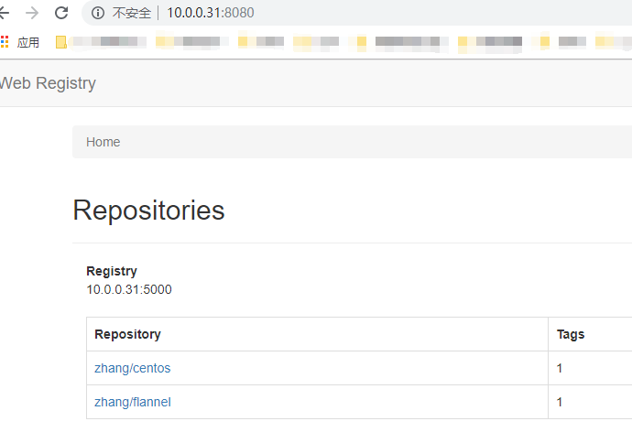632x443 pixels.
Task: Open the Chrome apps grid shortcut
Action: [5, 42]
